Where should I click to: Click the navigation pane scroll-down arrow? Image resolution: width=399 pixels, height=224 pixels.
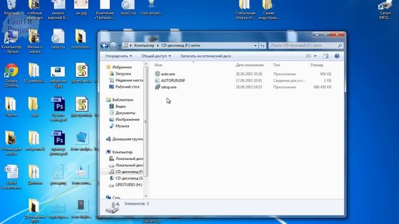tap(146, 196)
